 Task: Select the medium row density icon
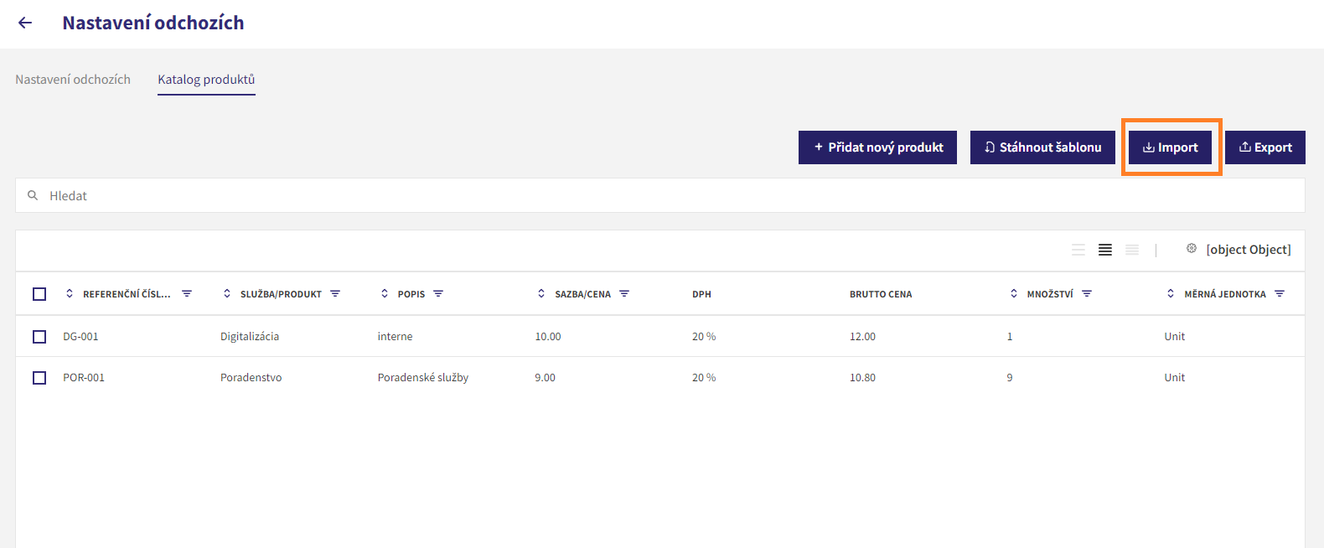pyautogui.click(x=1105, y=250)
